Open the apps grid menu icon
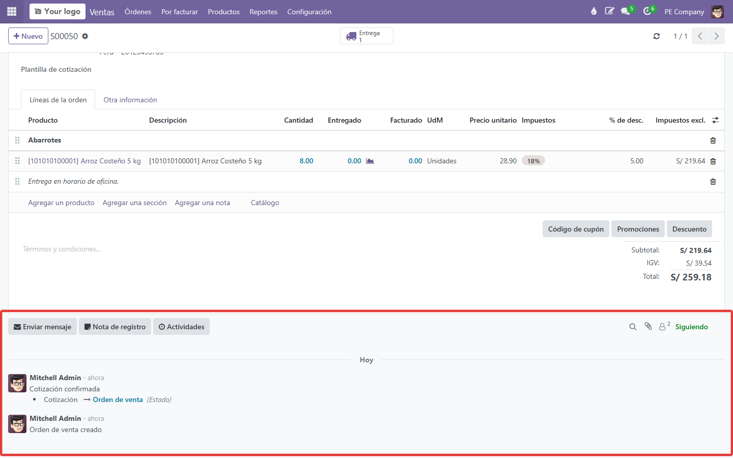The width and height of the screenshot is (733, 458). pyautogui.click(x=12, y=11)
